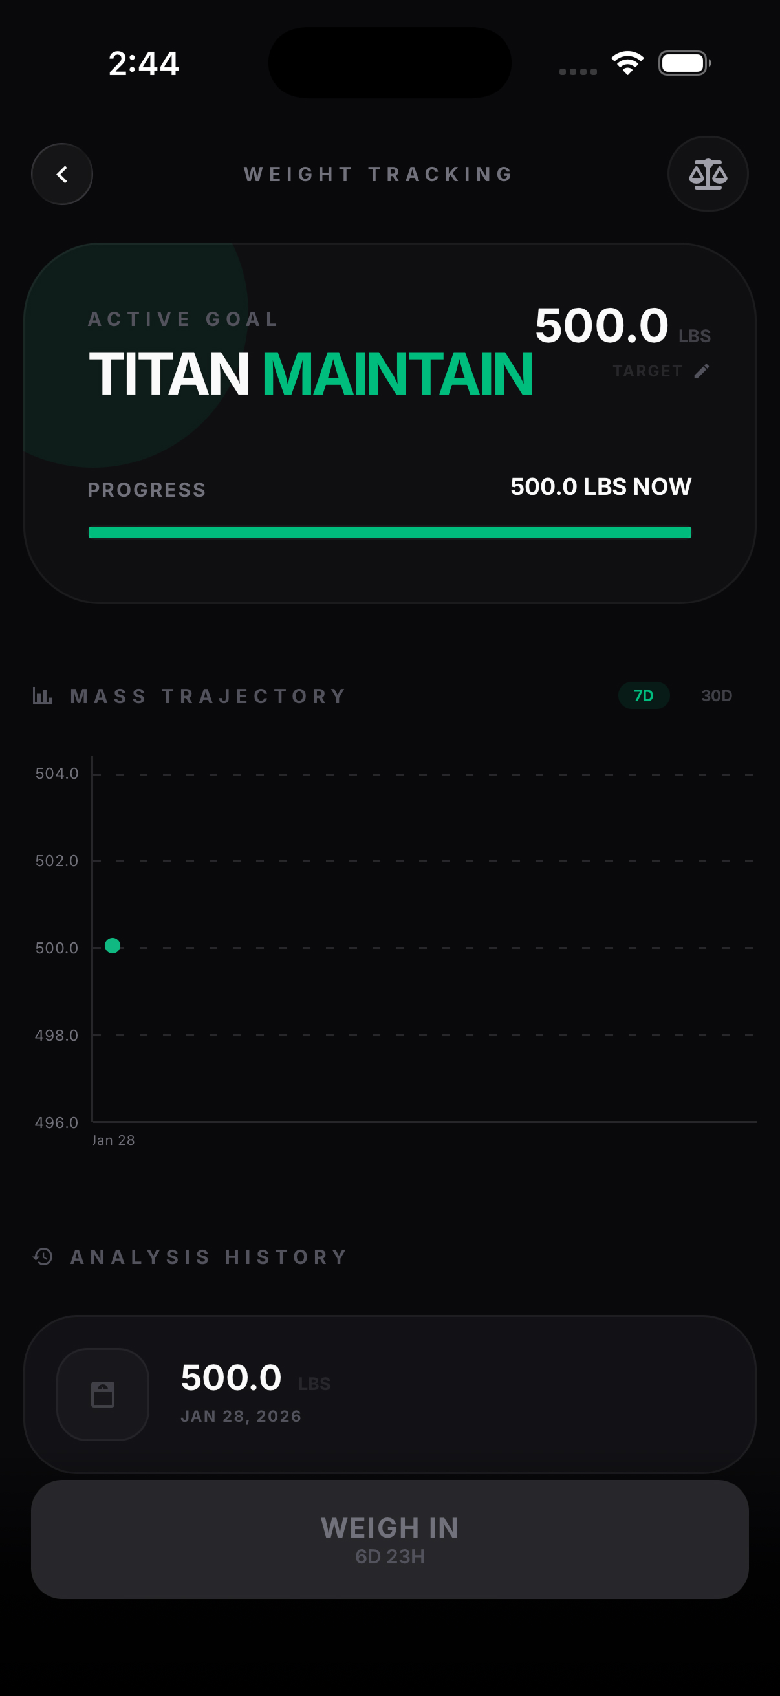Open the Jan 28, 2026 history entry
The image size is (780, 1696).
coord(389,1395)
